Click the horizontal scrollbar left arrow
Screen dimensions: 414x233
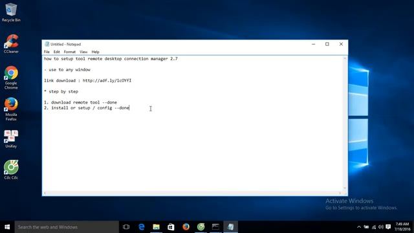45,193
